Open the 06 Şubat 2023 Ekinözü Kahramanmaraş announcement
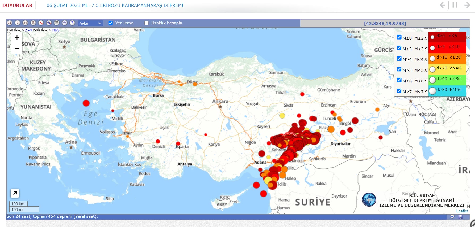475x227 pixels. [x=115, y=5]
